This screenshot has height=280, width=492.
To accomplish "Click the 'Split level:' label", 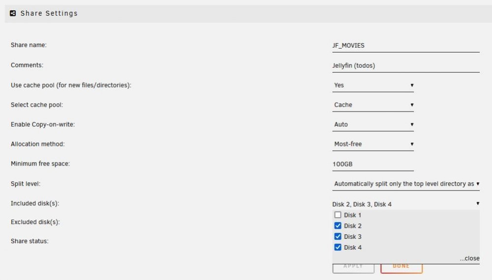I will click(26, 184).
